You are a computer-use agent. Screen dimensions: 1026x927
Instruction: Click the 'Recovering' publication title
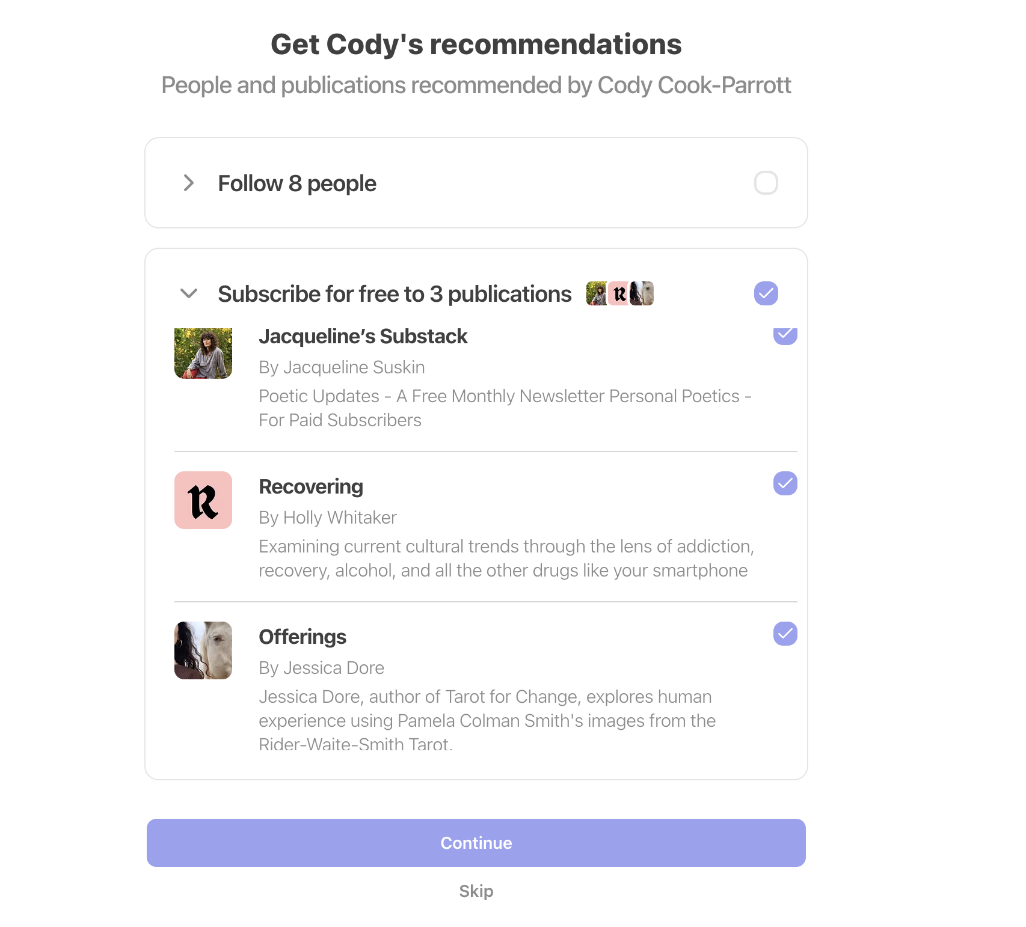311,486
